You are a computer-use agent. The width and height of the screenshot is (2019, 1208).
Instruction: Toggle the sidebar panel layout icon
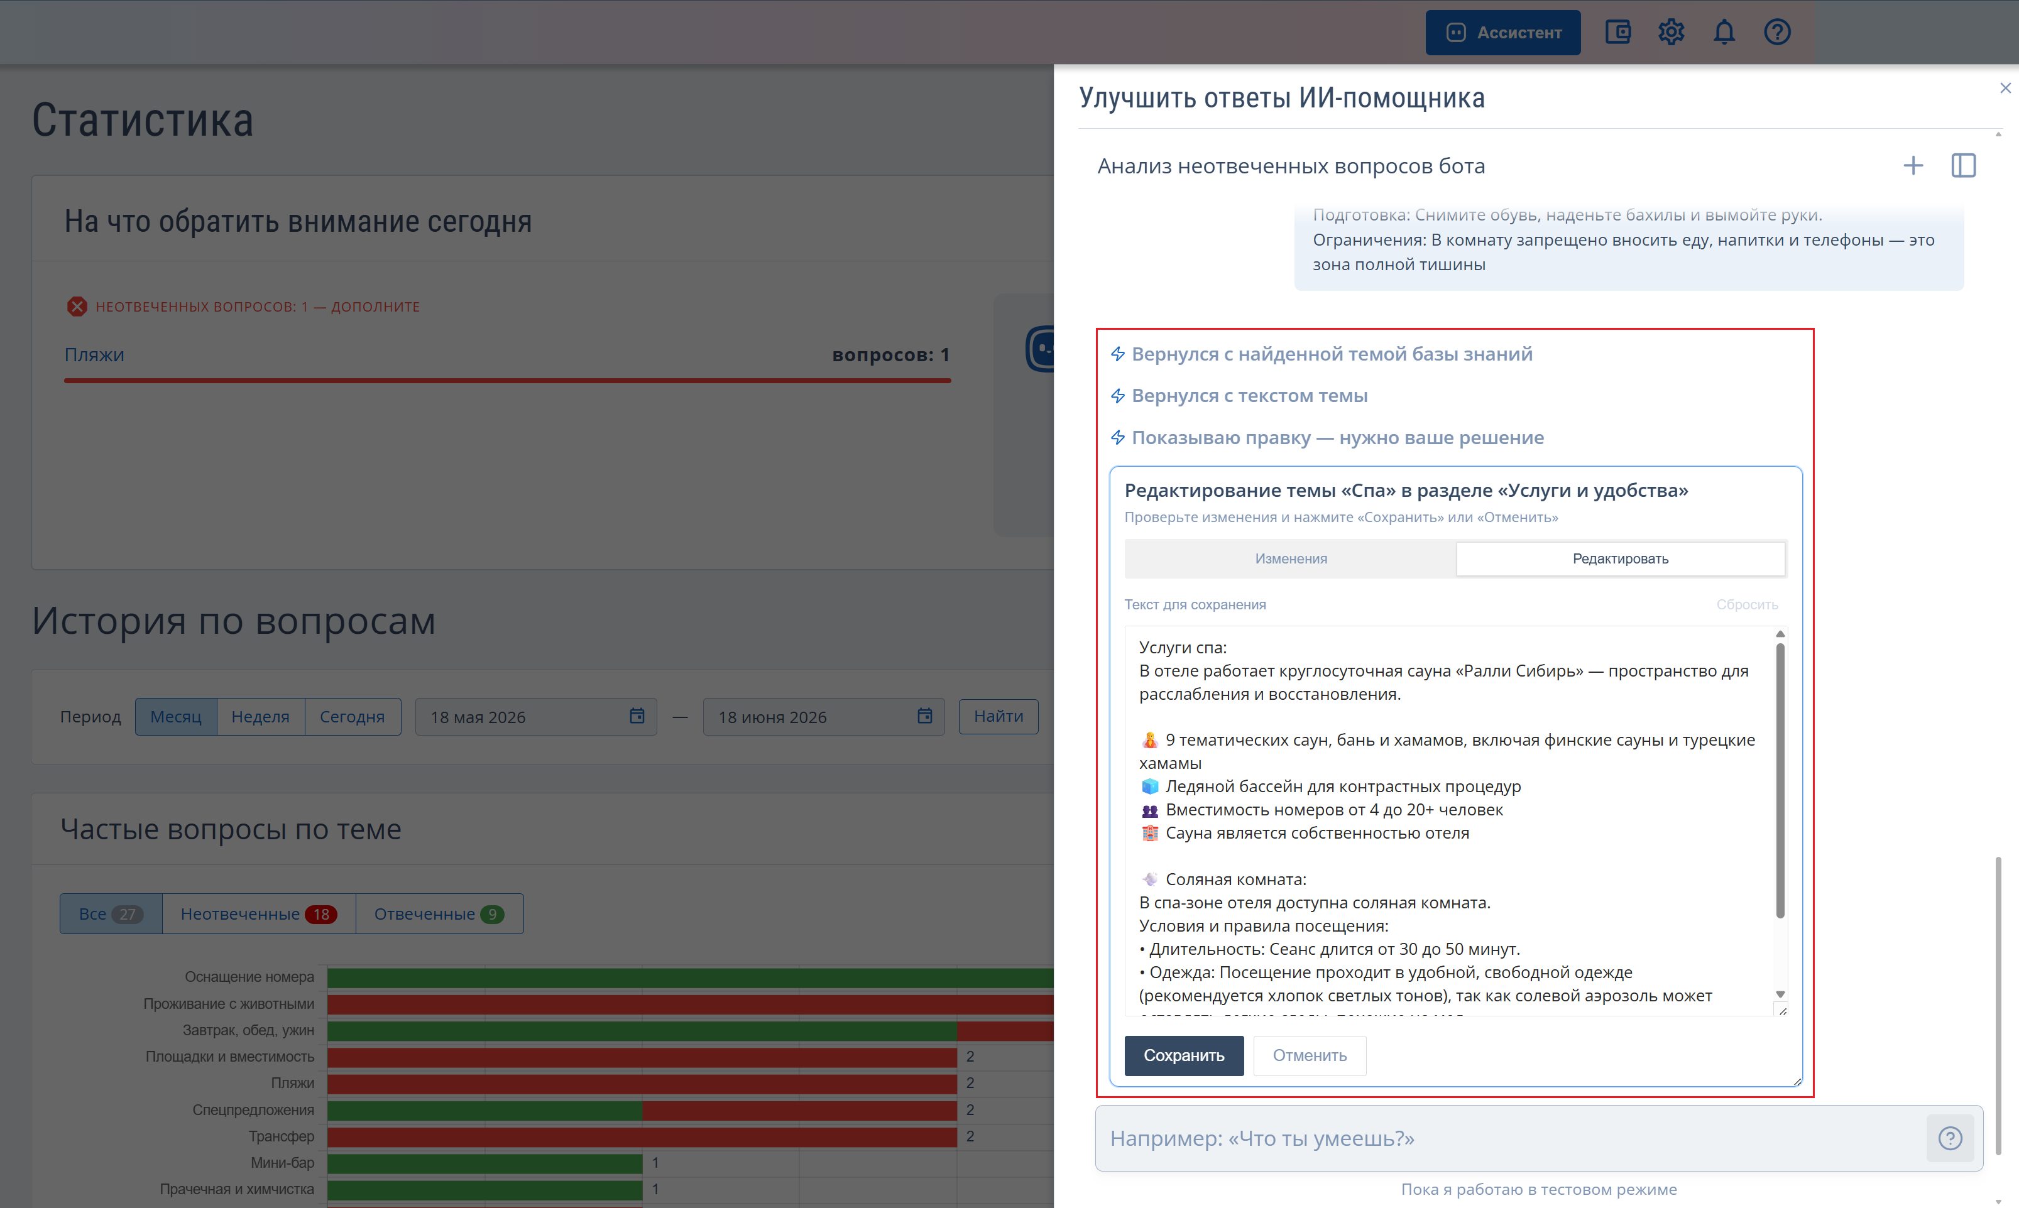click(1964, 166)
